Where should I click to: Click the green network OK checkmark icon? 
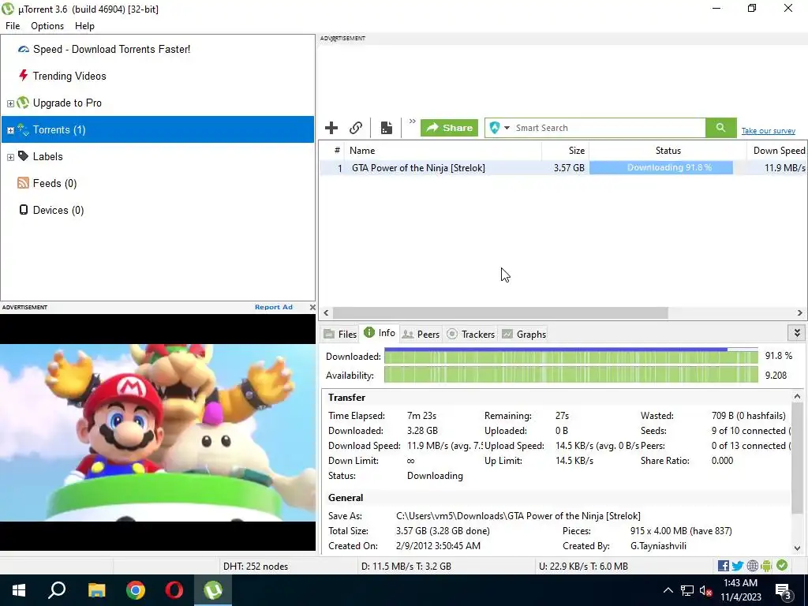coord(782,565)
